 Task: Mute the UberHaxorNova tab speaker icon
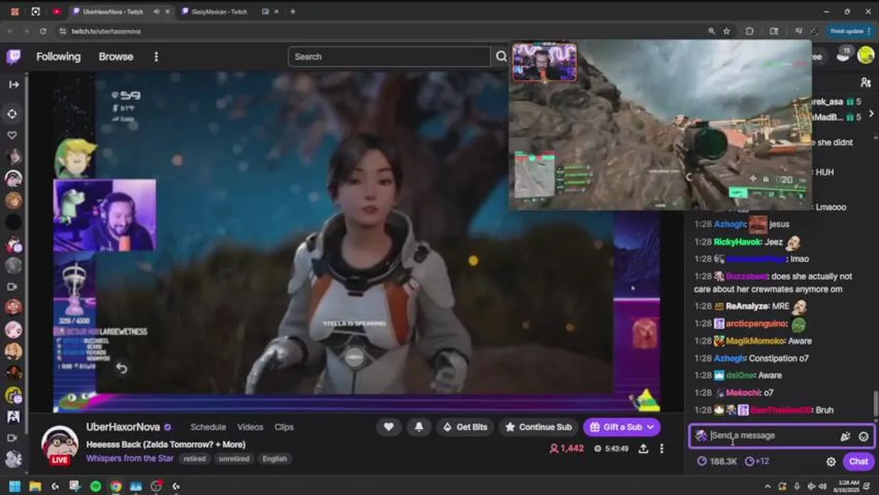(x=157, y=12)
